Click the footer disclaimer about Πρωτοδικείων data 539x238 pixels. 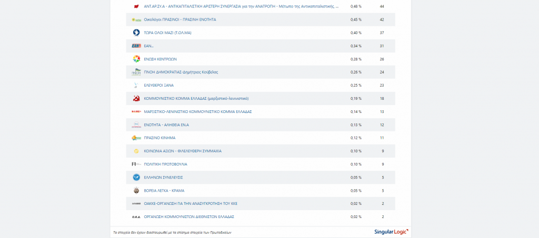[172, 233]
